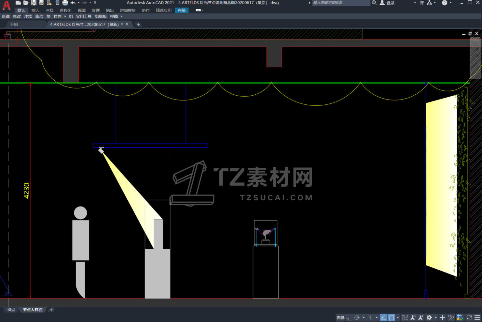Click the keyword search input field

click(341, 3)
